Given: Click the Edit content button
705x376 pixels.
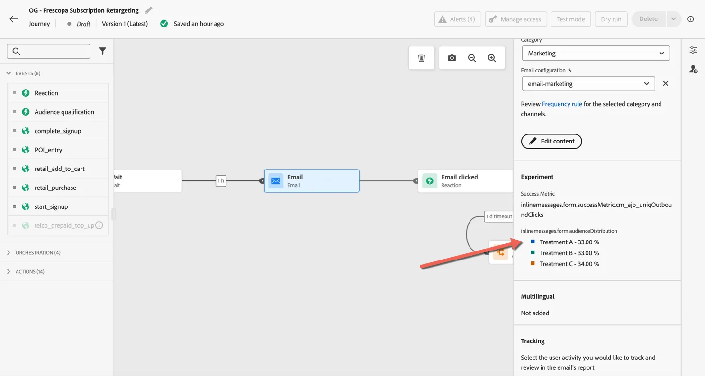Looking at the screenshot, I should click(x=551, y=141).
